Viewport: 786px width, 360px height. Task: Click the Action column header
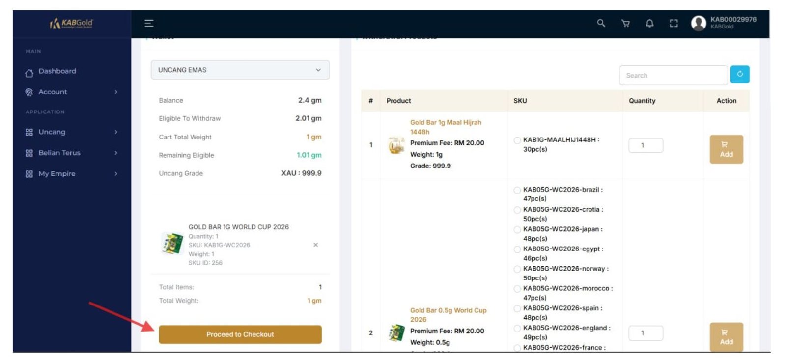726,101
